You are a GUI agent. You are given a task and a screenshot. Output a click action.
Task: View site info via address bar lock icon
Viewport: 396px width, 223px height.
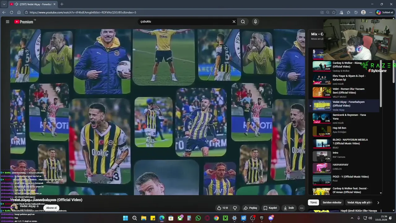(27, 12)
